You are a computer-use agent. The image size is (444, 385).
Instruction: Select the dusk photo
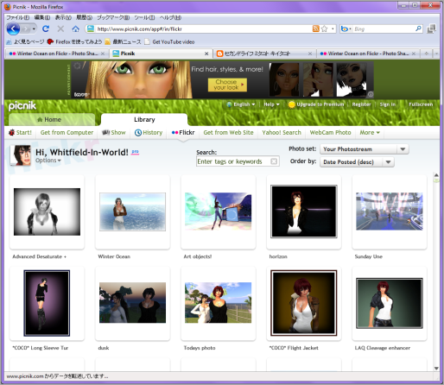pyautogui.click(x=132, y=303)
